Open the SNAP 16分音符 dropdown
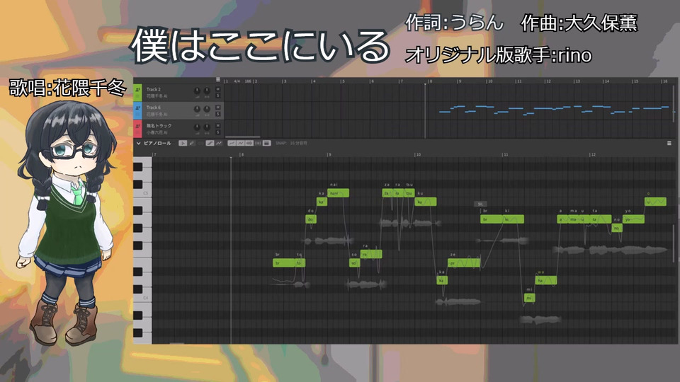 click(291, 144)
